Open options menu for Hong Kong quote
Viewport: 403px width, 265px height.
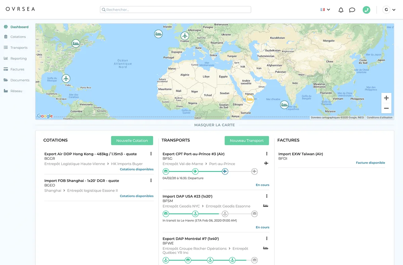(151, 154)
